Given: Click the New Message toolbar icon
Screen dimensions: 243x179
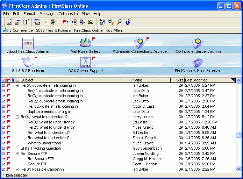Looking at the screenshot, I should coord(9,22).
